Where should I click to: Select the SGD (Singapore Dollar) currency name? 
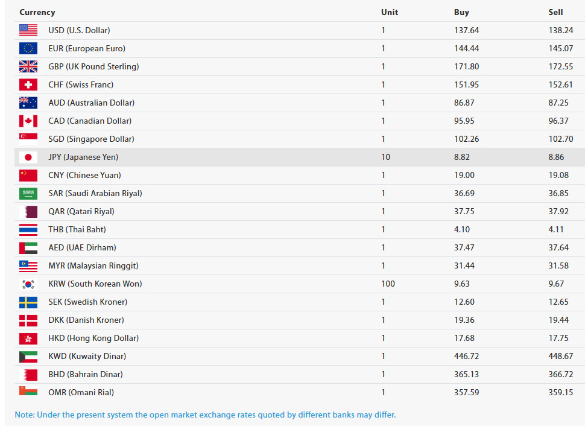91,139
